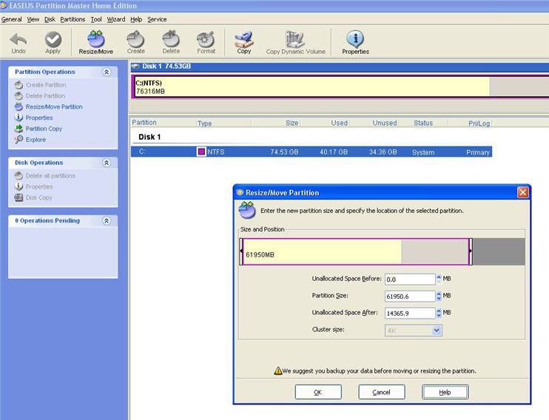Click the 61950MB partition block in dialog
549x420 pixels.
tap(355, 251)
